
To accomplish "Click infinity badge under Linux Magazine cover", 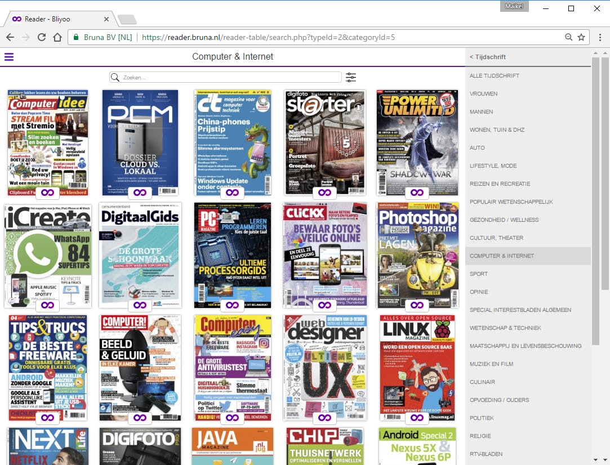I will point(417,418).
